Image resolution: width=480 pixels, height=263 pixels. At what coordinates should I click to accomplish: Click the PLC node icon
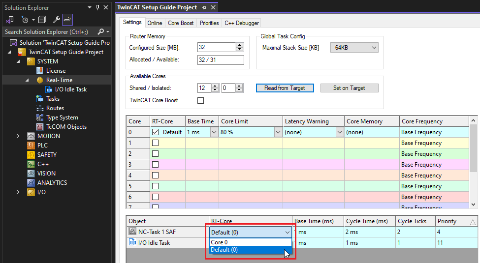click(31, 145)
